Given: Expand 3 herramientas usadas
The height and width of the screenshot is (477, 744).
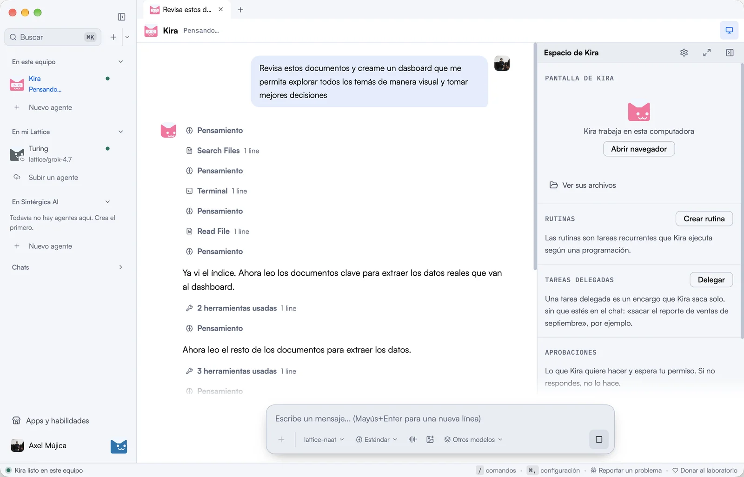Looking at the screenshot, I should click(241, 371).
